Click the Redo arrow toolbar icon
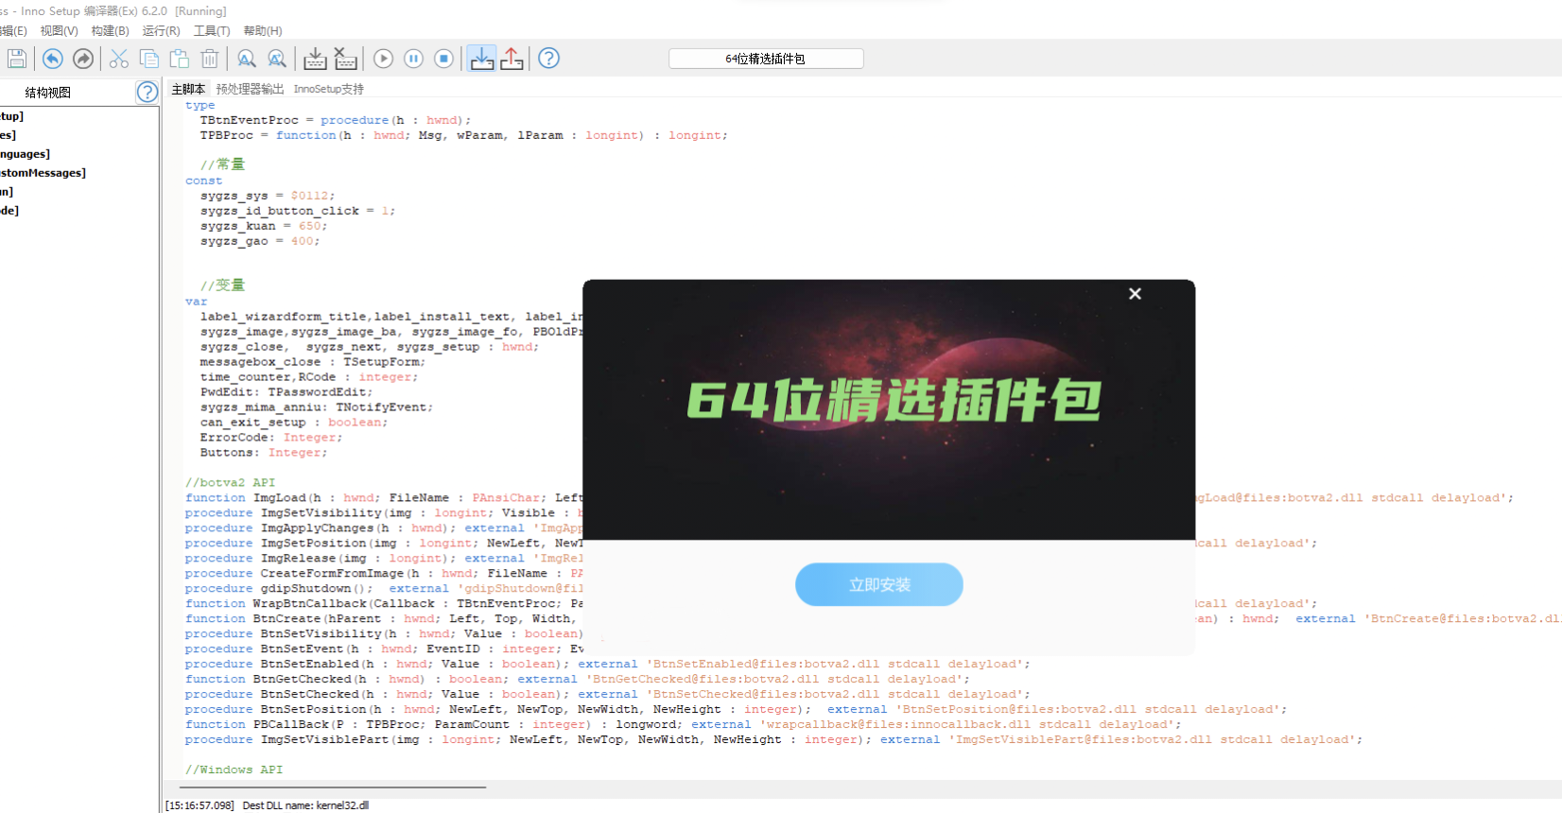 (83, 59)
